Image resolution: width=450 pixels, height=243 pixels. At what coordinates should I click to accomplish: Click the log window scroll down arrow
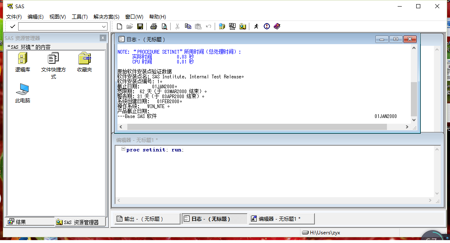click(x=414, y=120)
